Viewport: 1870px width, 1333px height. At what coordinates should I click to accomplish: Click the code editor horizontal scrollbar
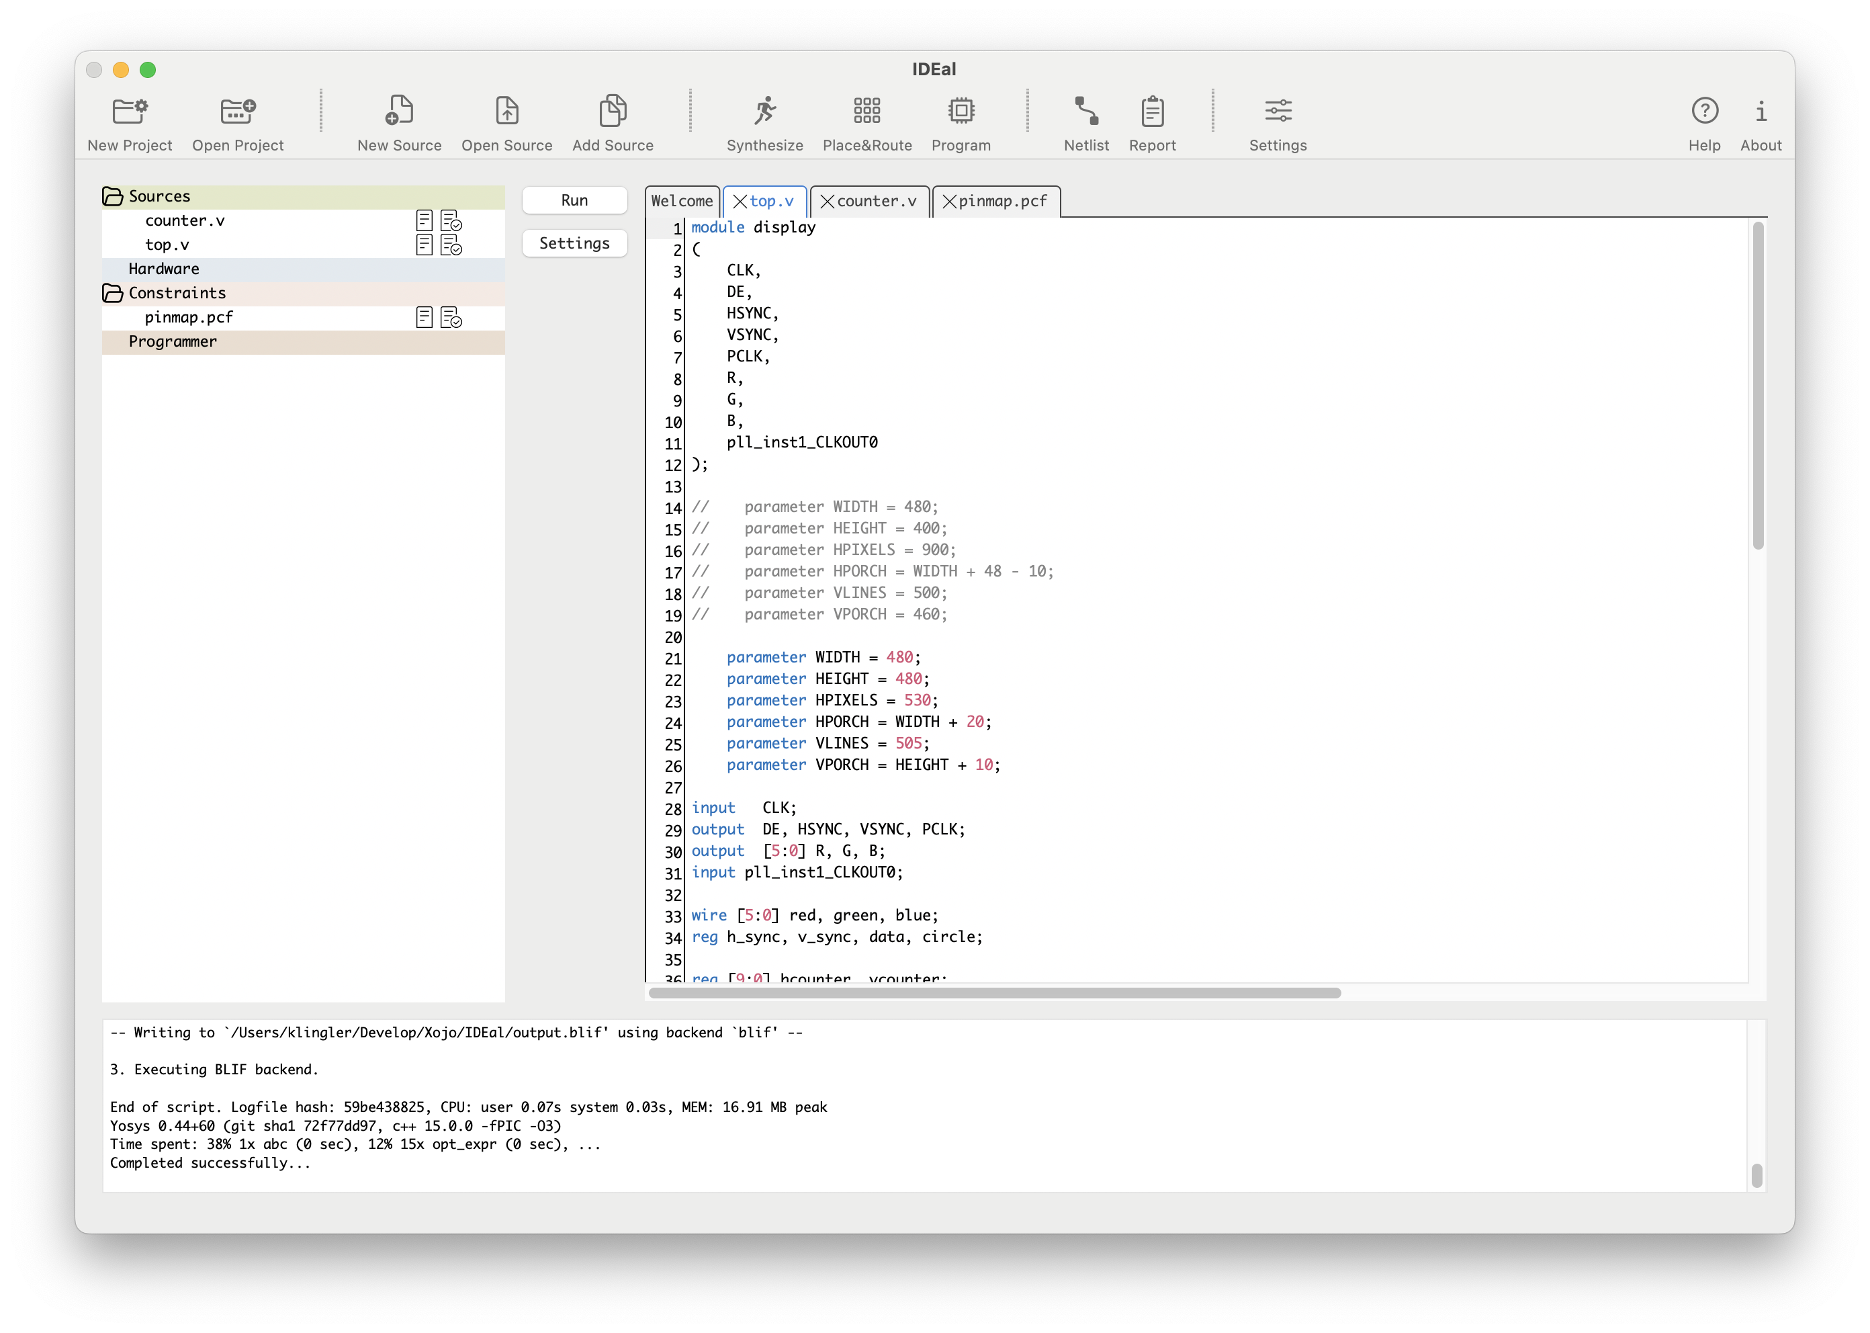(993, 993)
